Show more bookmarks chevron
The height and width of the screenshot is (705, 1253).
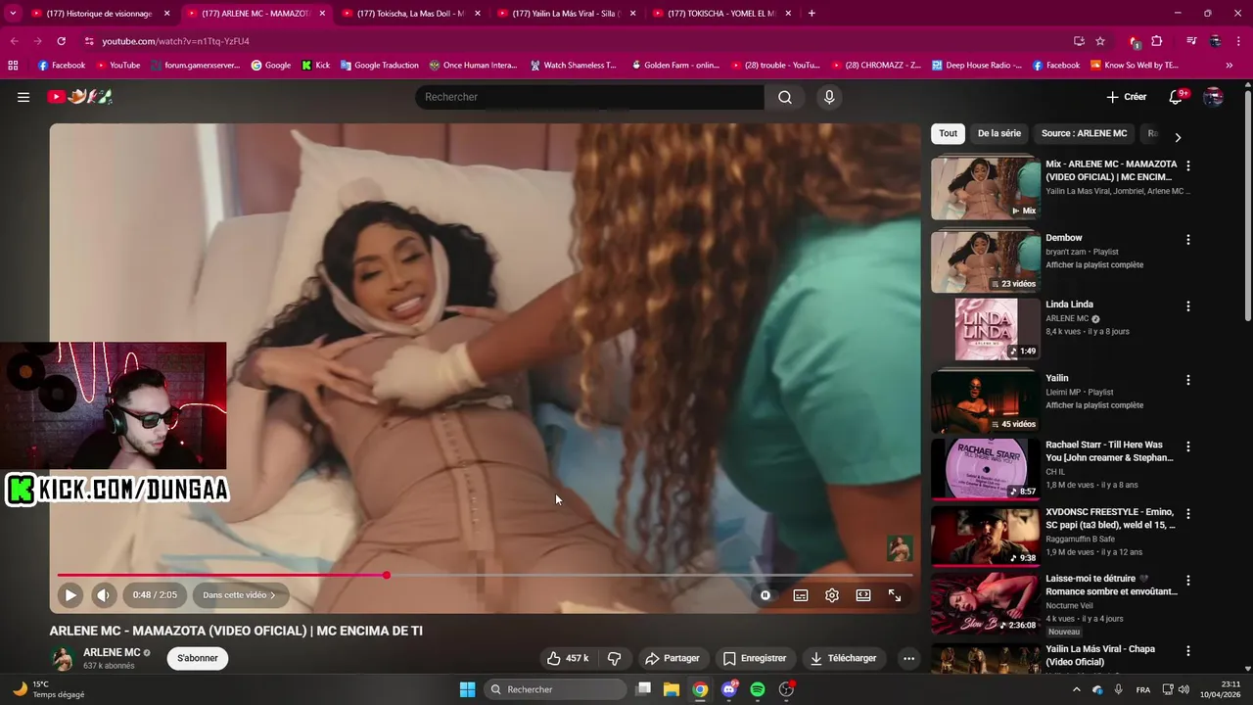tap(1230, 66)
